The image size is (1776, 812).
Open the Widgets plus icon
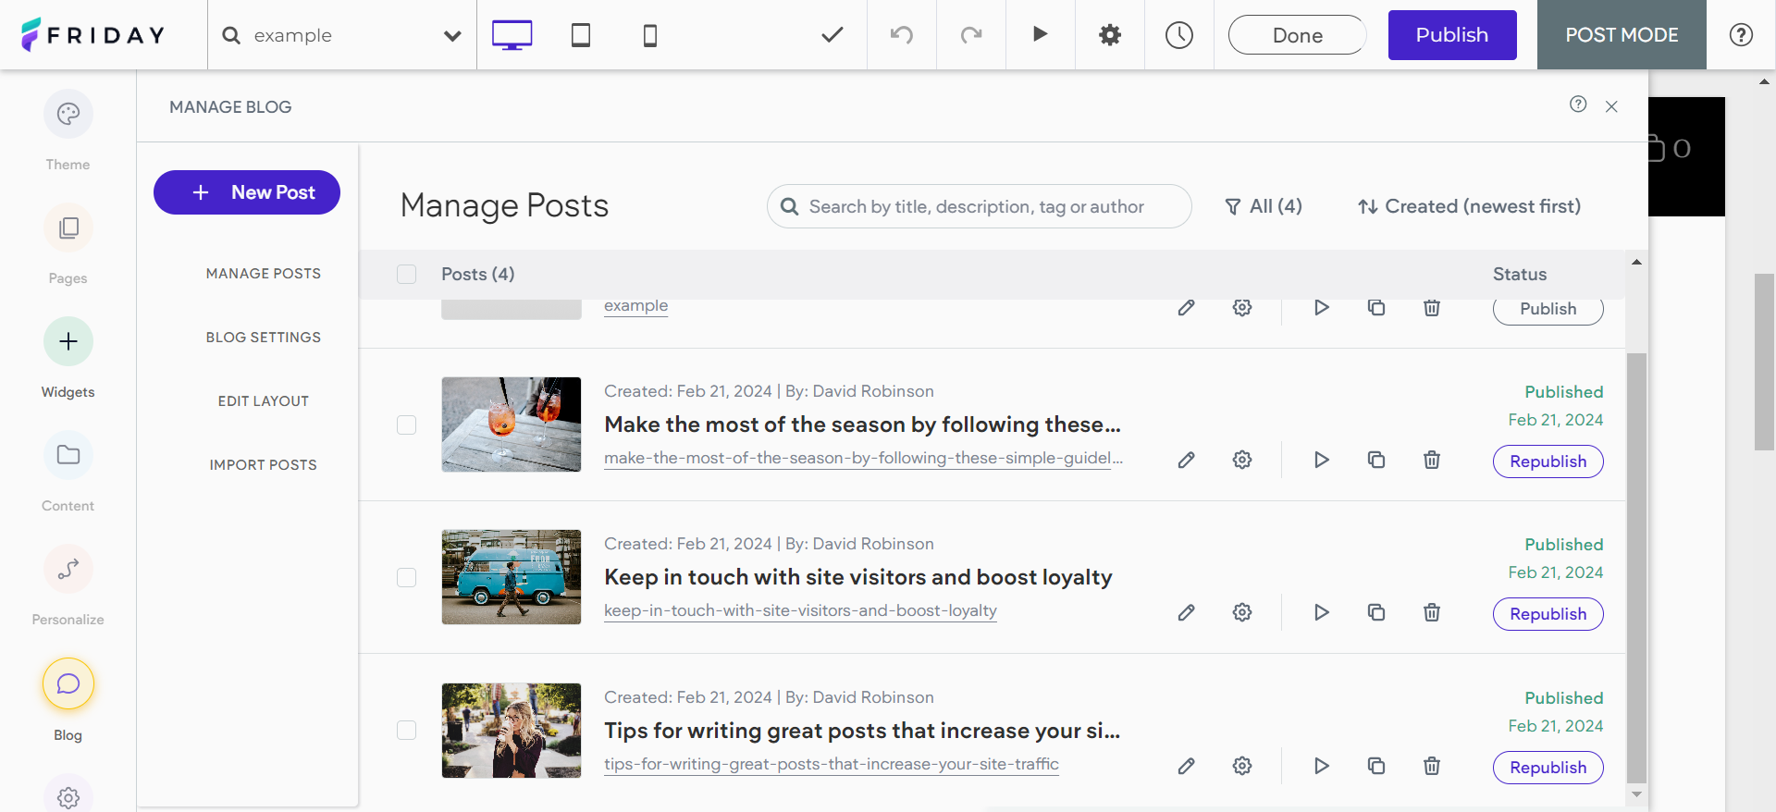pos(68,341)
